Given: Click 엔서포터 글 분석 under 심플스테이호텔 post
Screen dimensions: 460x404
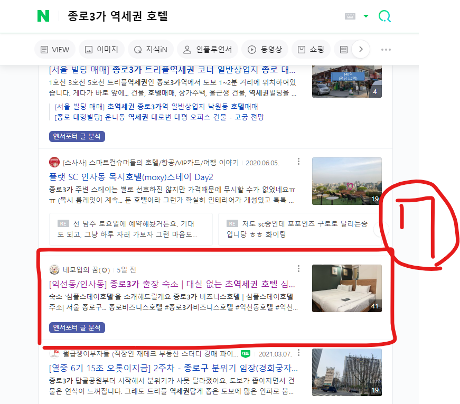Looking at the screenshot, I should click(x=77, y=327).
